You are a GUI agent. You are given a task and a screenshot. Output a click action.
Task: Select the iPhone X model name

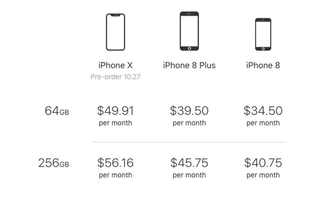pos(115,65)
